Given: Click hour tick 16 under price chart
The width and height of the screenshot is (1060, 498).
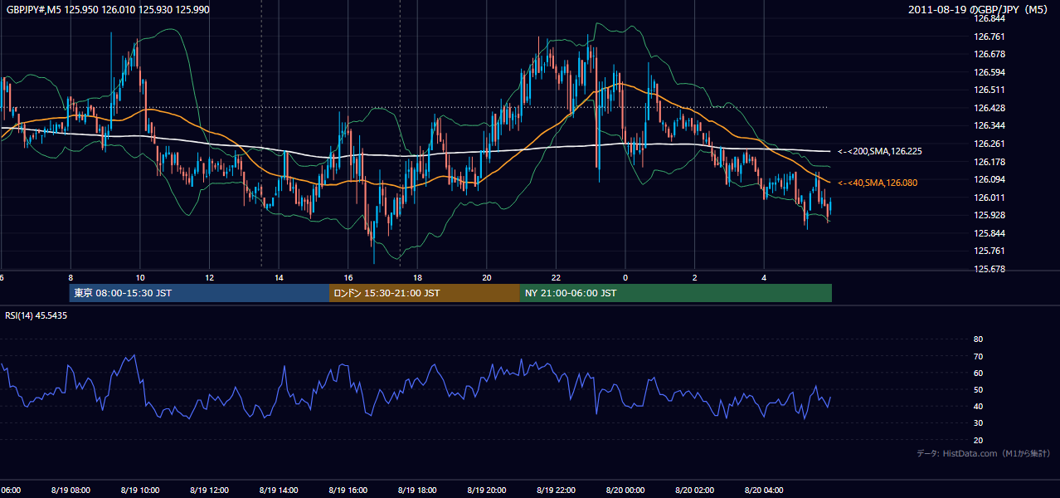Looking at the screenshot, I should [x=348, y=278].
